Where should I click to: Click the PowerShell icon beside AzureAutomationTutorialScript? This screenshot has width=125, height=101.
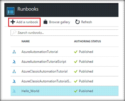[x=14, y=62]
